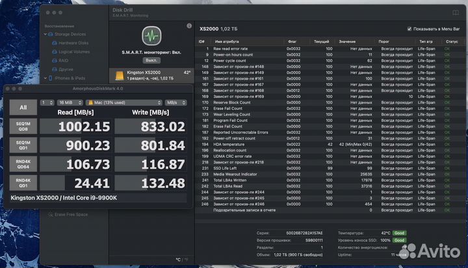Switch temperature unit to °C

[x=178, y=260]
